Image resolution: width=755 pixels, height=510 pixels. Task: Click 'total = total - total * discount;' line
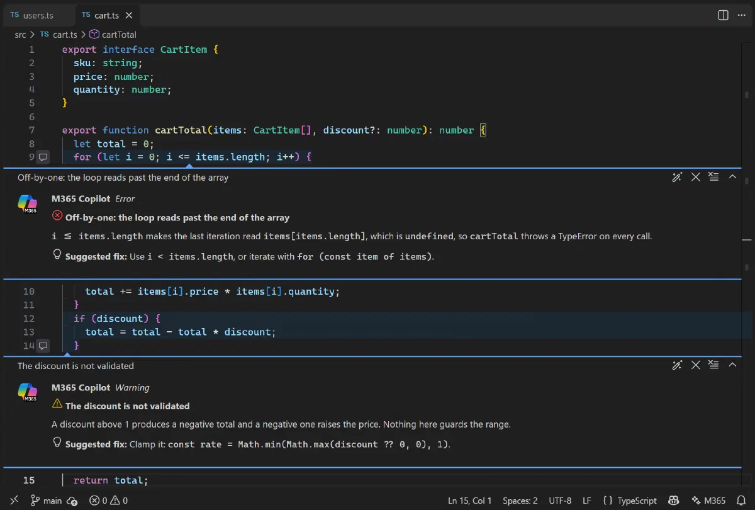[x=181, y=332]
